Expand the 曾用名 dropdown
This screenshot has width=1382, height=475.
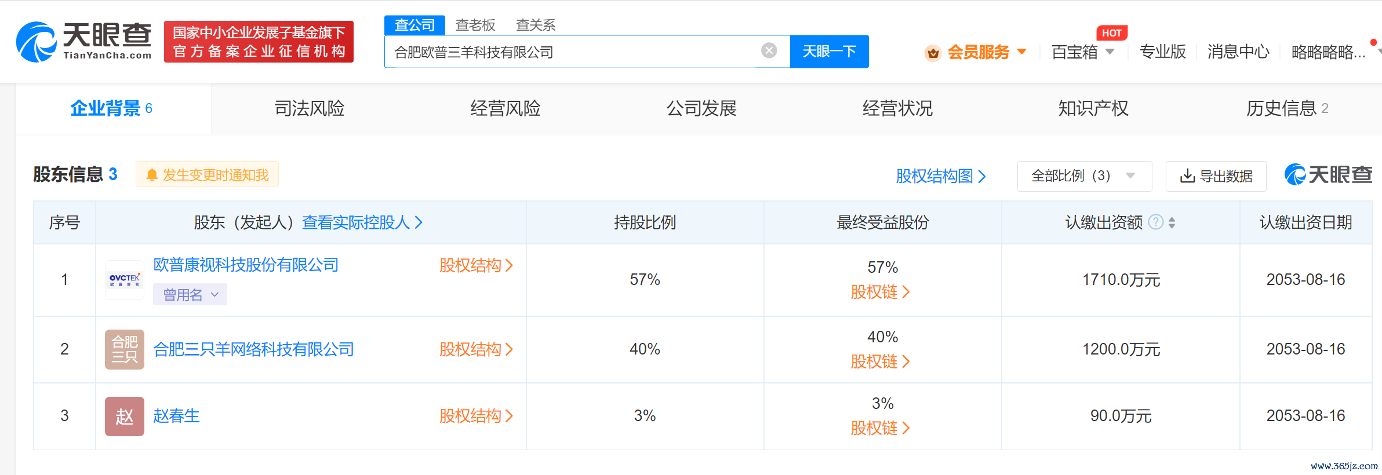(x=190, y=294)
